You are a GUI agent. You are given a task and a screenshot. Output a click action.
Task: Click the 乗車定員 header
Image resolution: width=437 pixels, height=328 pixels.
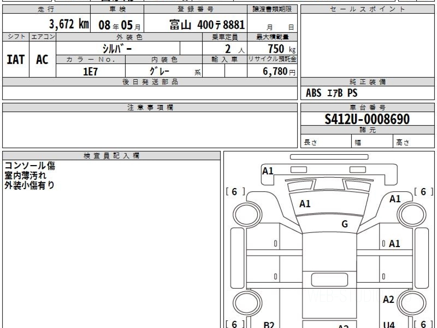click(x=225, y=37)
